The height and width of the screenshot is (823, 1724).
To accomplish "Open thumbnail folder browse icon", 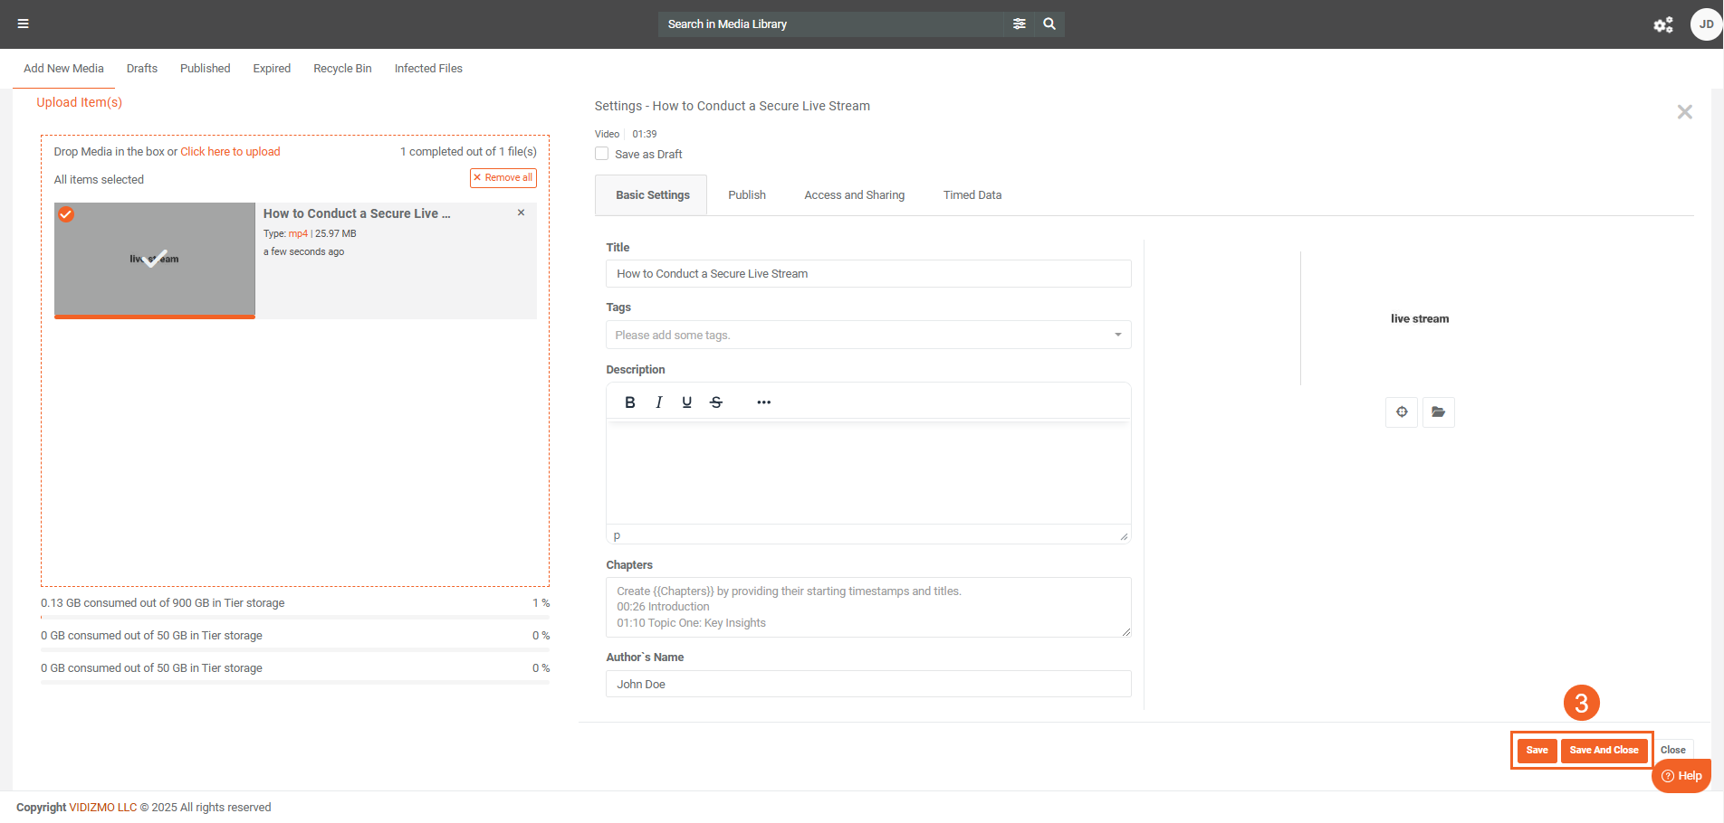I will (1438, 412).
